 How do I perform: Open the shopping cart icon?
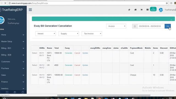point(141,10)
